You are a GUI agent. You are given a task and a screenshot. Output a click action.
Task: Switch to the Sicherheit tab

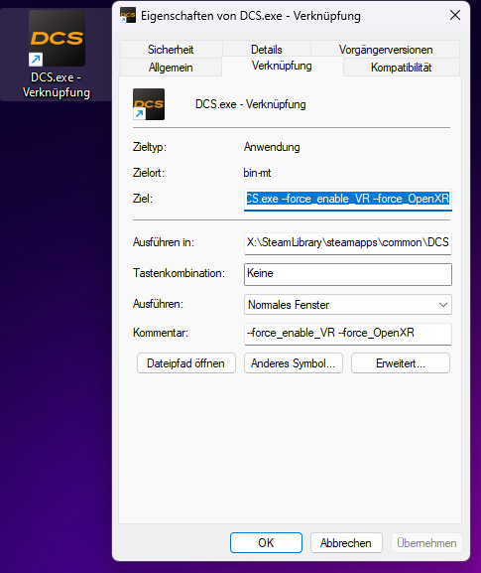(171, 50)
